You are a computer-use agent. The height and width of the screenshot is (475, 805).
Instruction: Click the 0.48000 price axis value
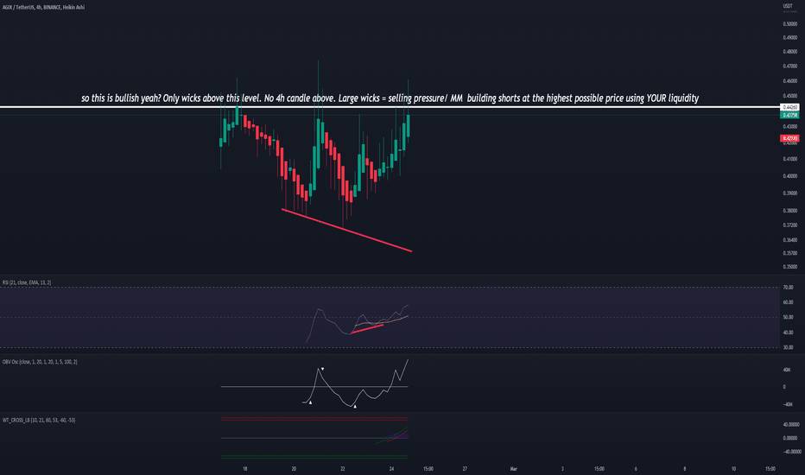[790, 51]
